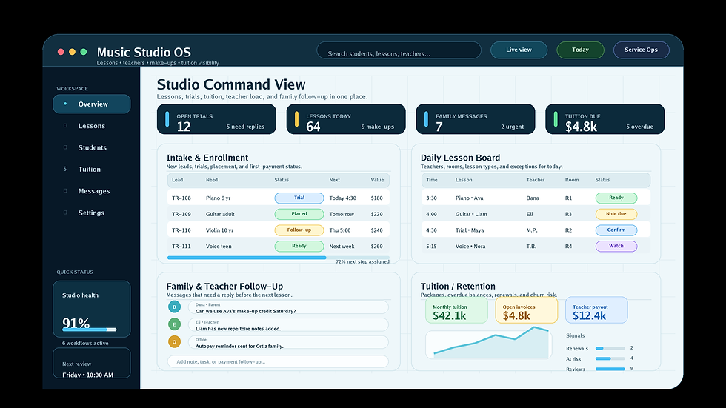
Task: Click the icon next to Lessons
Action: coord(65,126)
